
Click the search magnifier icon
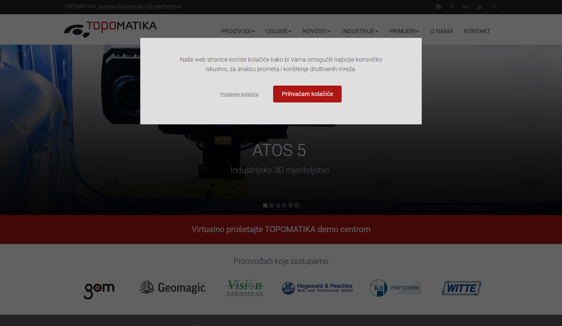coord(494,7)
